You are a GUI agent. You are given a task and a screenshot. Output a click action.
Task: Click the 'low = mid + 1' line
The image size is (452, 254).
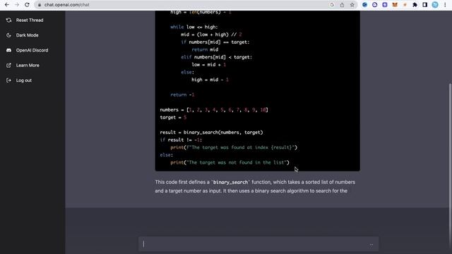coord(209,64)
